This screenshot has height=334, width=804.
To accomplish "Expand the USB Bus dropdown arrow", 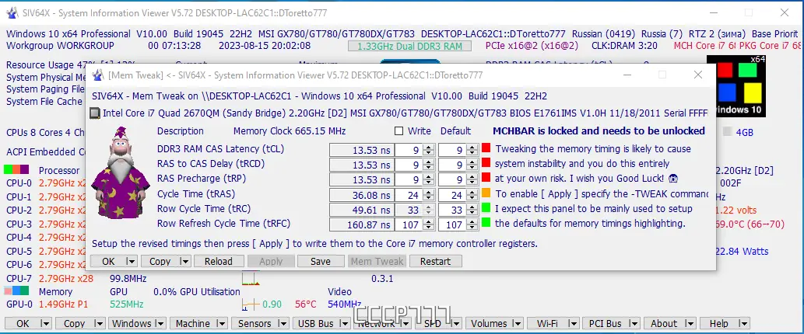I will pos(345,323).
